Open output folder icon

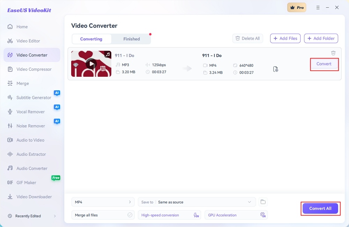click(x=263, y=202)
